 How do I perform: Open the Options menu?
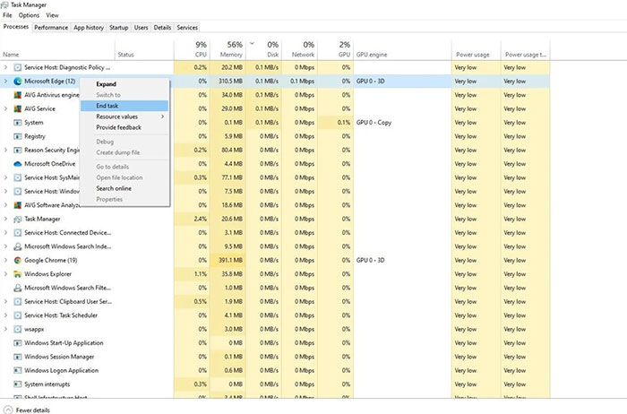(29, 15)
